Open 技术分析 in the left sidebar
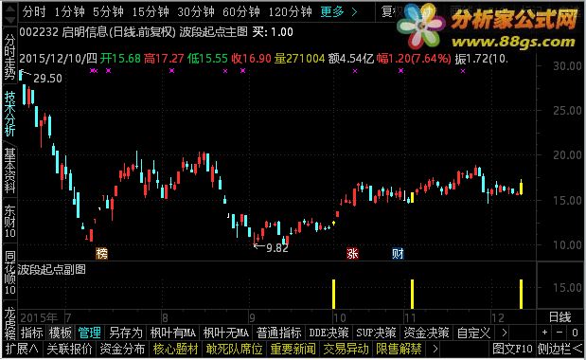The image size is (586, 360). coord(9,114)
